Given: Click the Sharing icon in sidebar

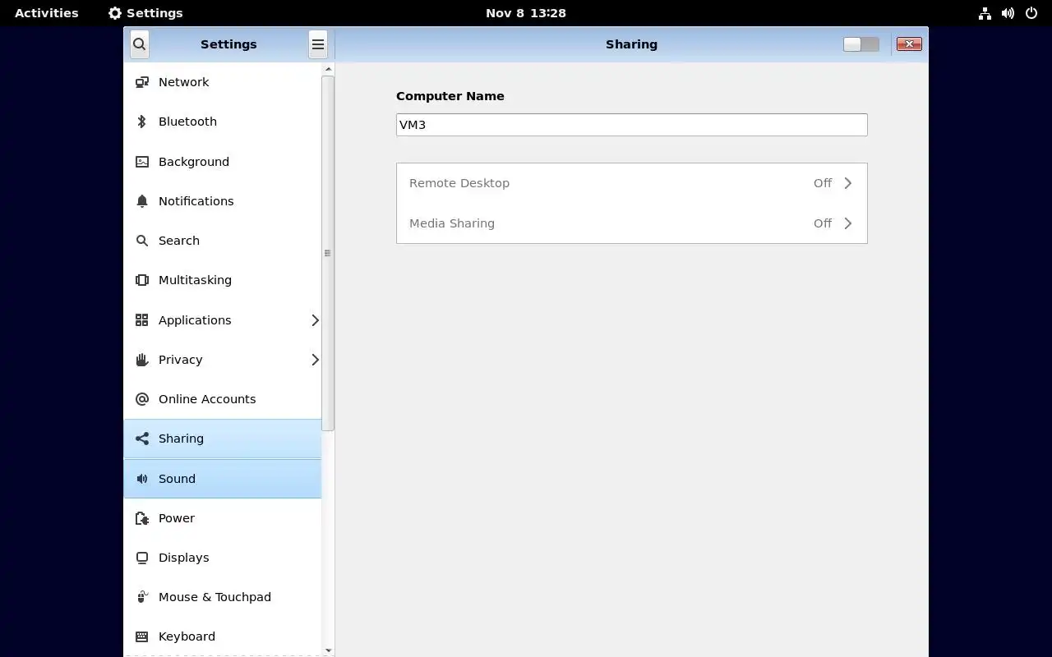Looking at the screenshot, I should pos(142,439).
